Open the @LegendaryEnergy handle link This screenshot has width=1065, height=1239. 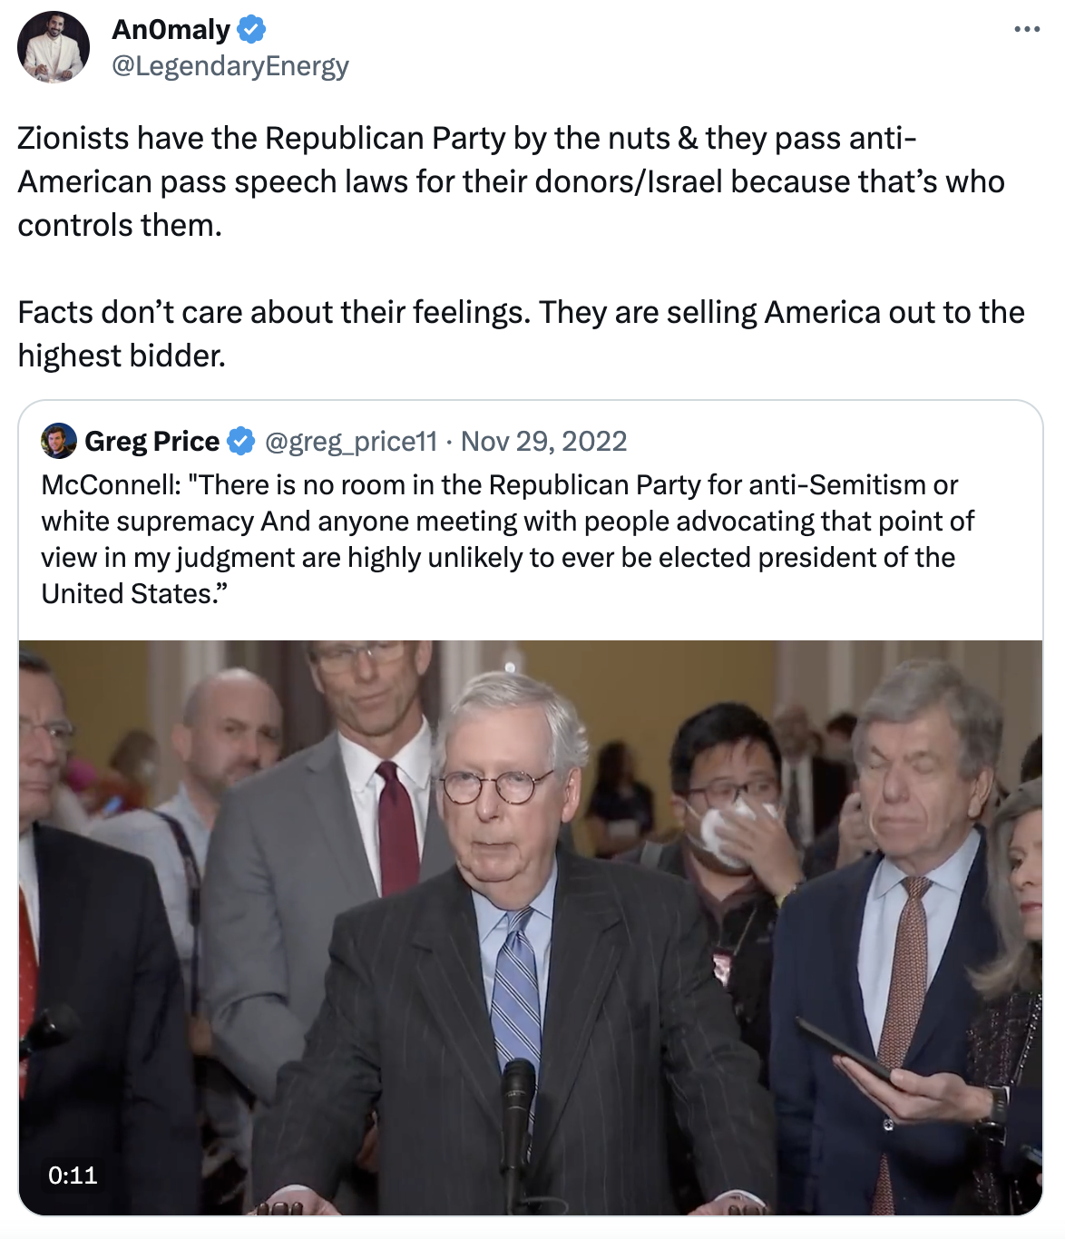click(230, 66)
